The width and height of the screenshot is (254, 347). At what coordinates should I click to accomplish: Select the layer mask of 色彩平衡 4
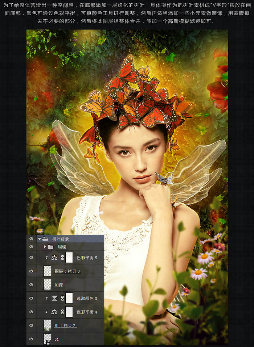pyautogui.click(x=69, y=312)
